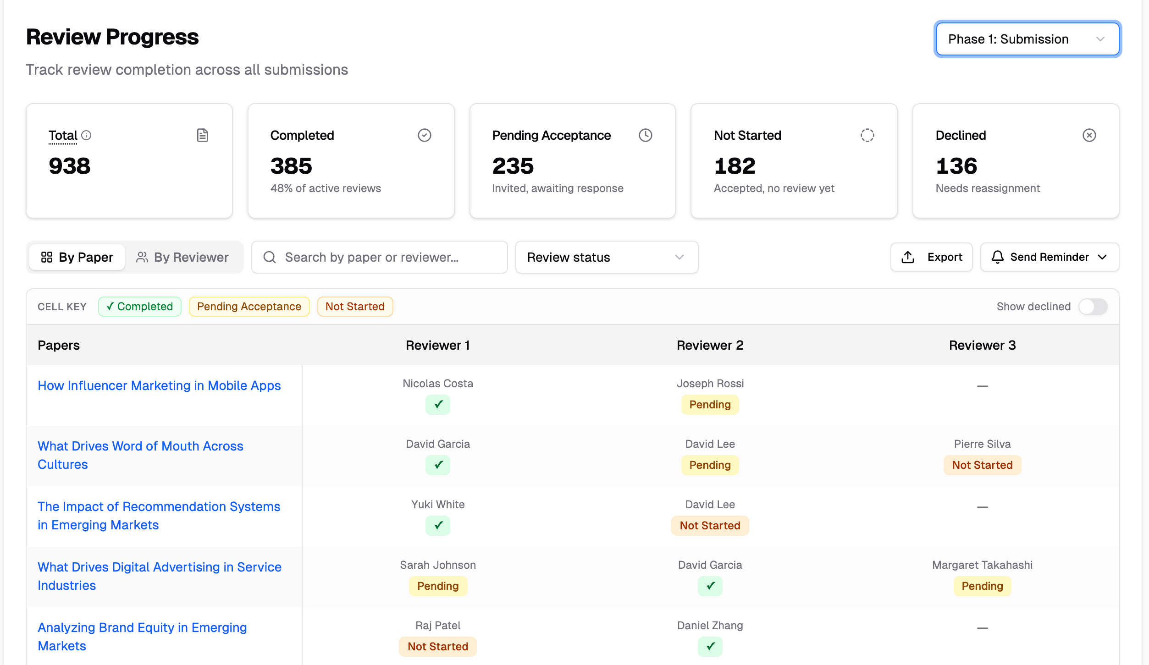Click the info icon next to Total
1149x665 pixels.
pyautogui.click(x=86, y=135)
